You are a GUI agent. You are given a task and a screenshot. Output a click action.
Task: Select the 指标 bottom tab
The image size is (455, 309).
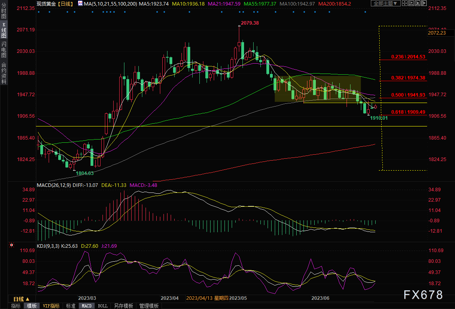[x=16, y=306]
